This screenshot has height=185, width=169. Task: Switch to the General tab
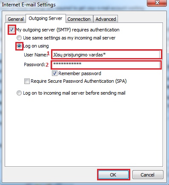[x=16, y=19]
